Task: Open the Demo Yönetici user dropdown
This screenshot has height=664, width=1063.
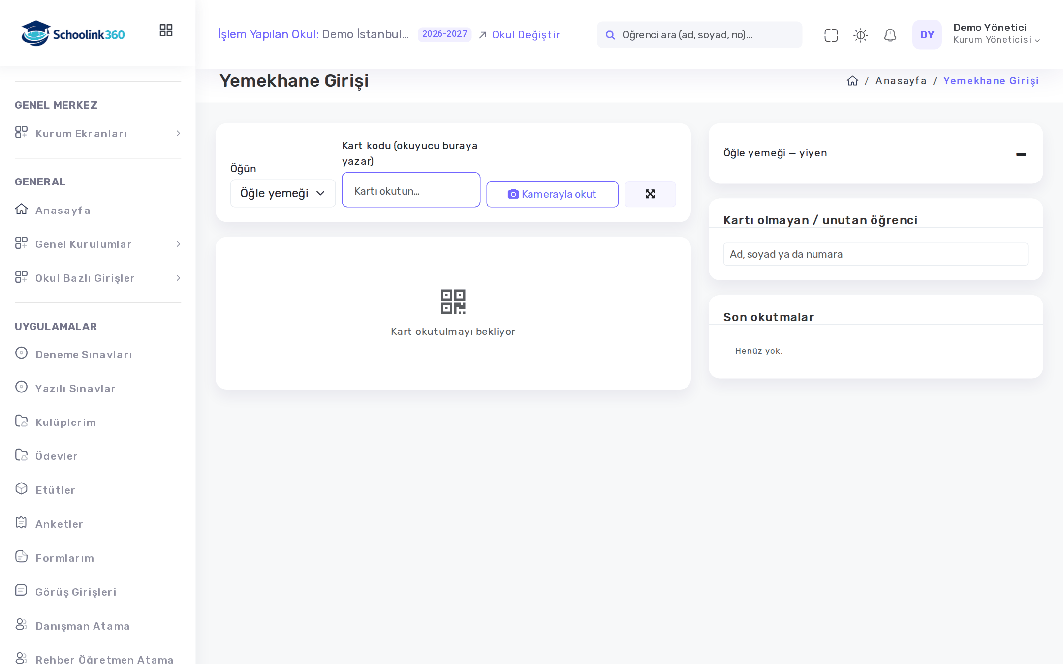Action: 997,34
